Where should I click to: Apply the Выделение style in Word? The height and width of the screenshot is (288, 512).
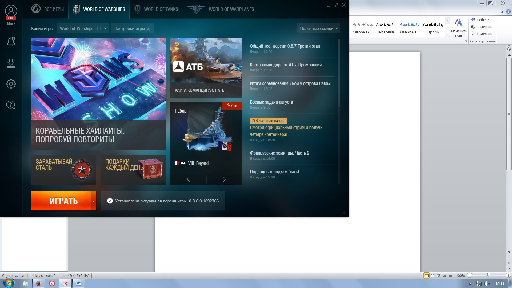tap(386, 28)
